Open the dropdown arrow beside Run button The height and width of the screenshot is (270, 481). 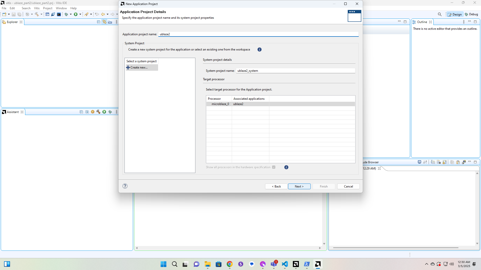click(x=80, y=14)
